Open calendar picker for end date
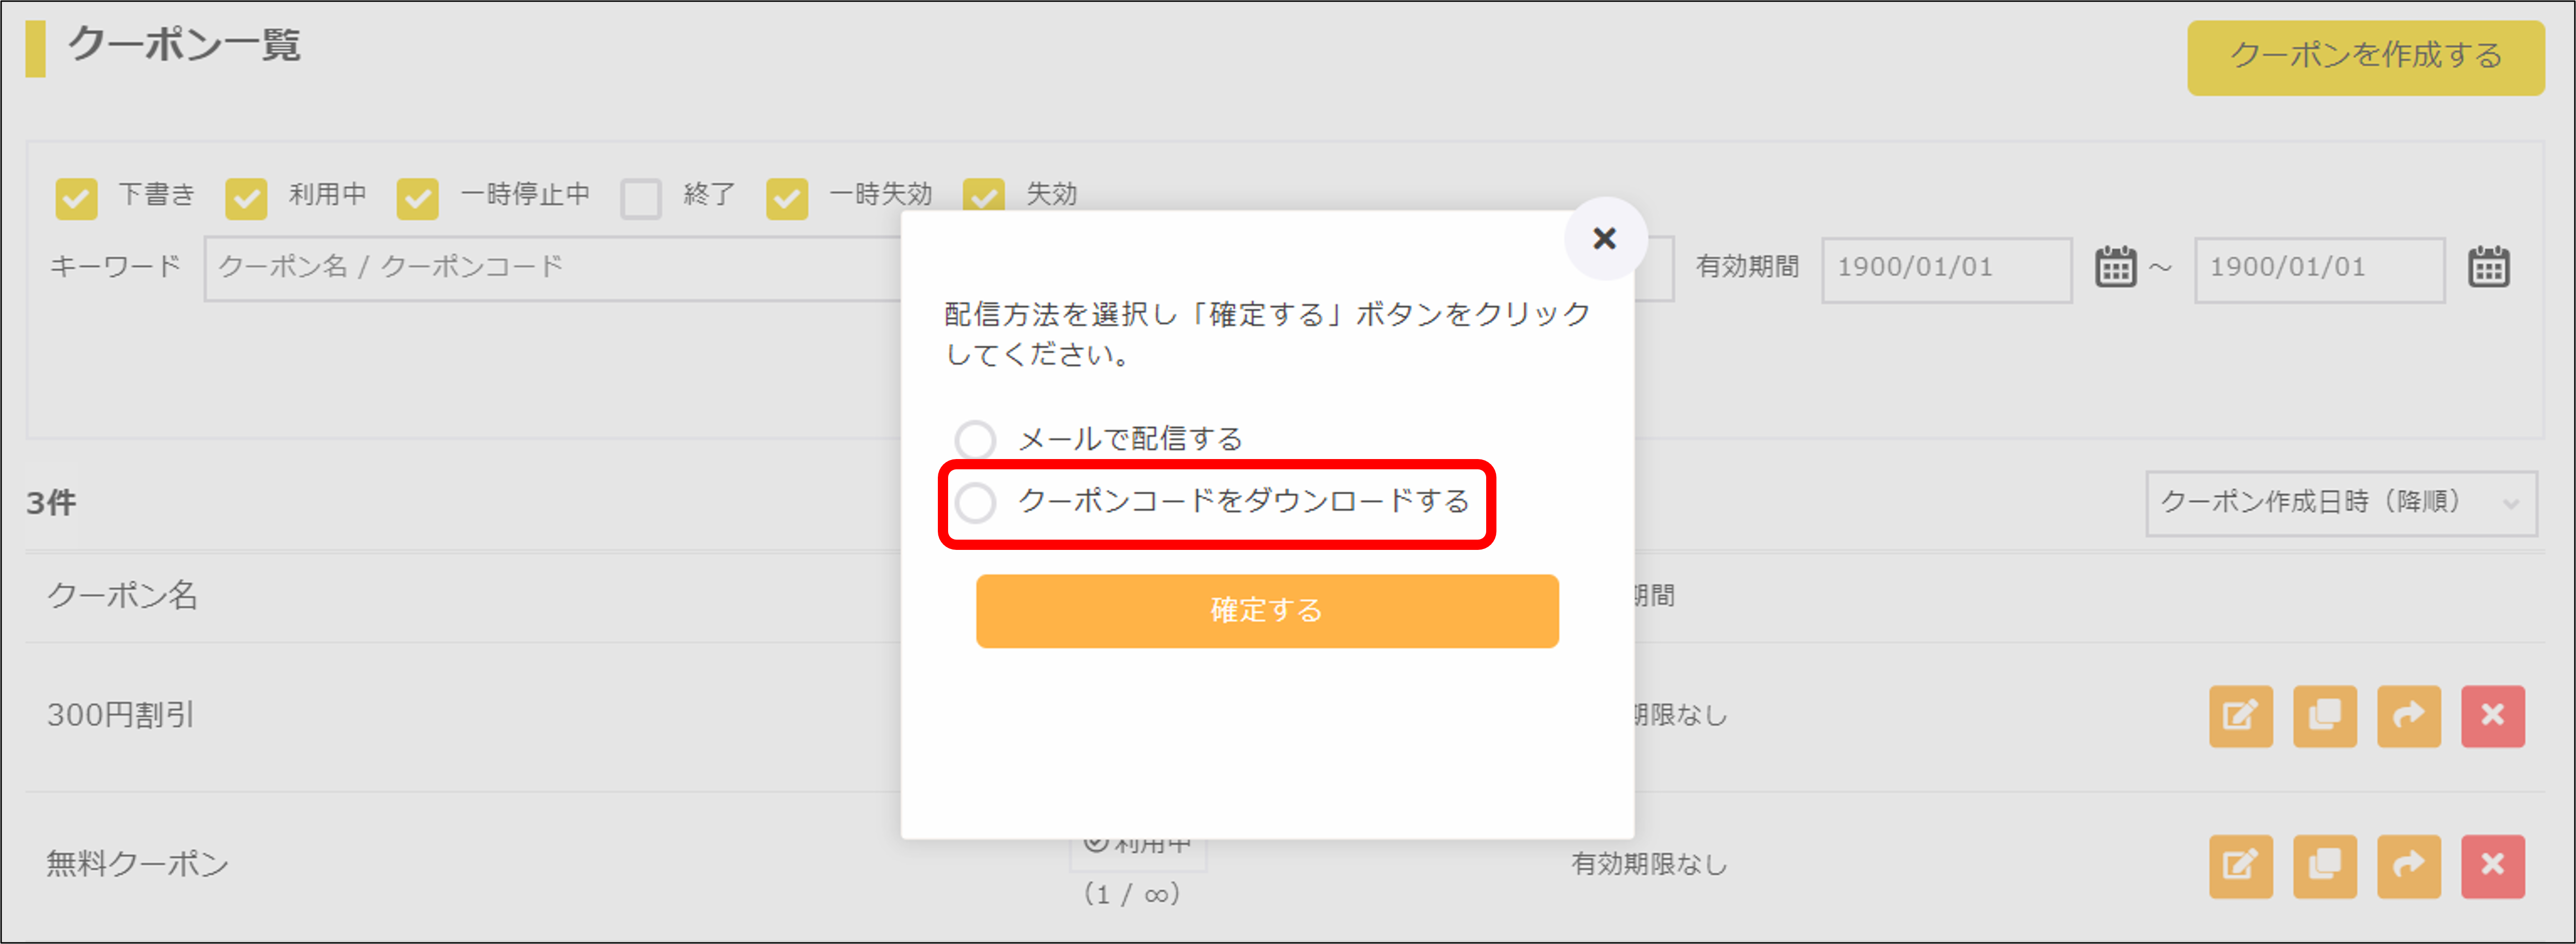The width and height of the screenshot is (2576, 944). pos(2488,267)
